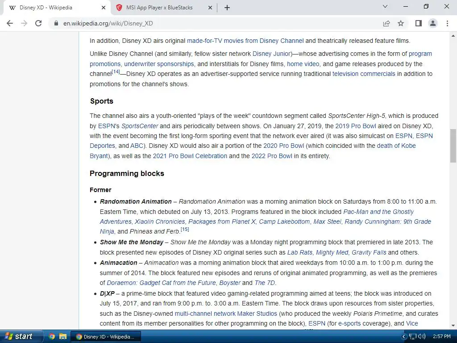
Task: Open the Disney Junior link
Action: coord(272,54)
